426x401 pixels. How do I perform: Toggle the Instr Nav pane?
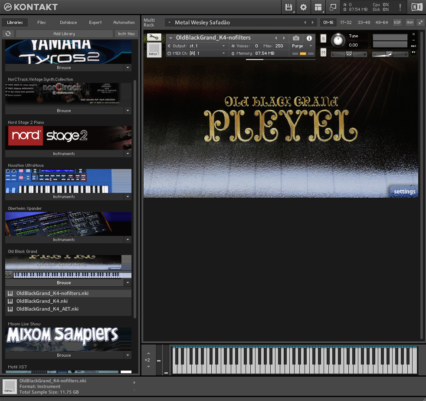pos(126,34)
